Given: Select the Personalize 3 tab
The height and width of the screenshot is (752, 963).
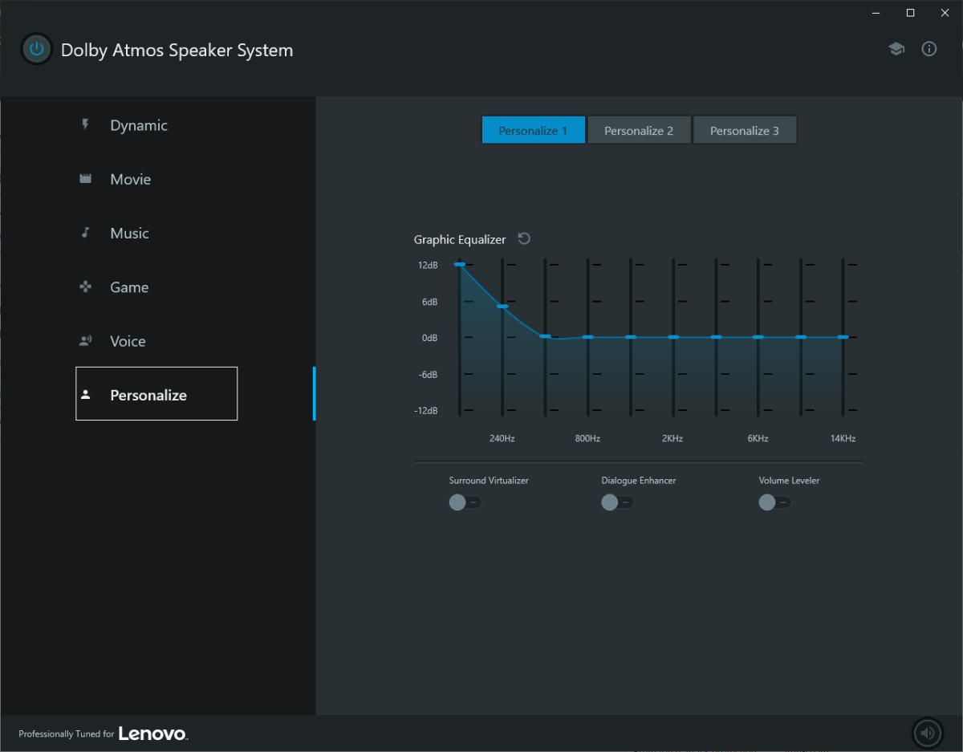Looking at the screenshot, I should tap(744, 131).
